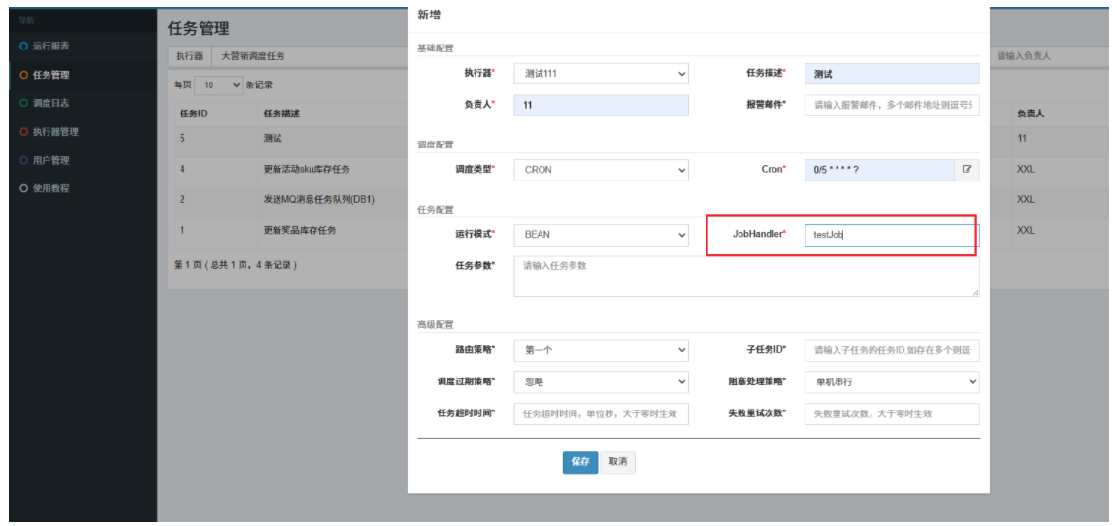Click the 任务参数 text area
Viewport: 1117px width, 526px height.
point(745,277)
